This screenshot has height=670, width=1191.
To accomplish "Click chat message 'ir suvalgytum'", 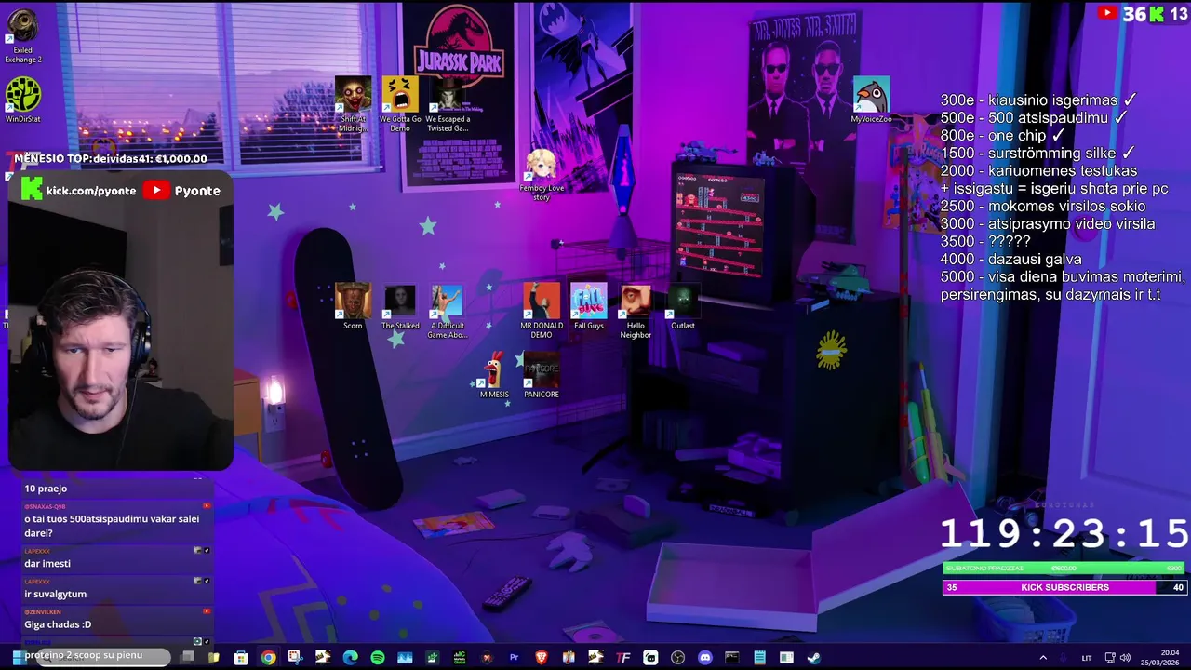I will coord(55,594).
